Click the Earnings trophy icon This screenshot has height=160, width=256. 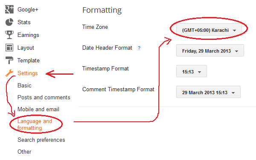click(x=9, y=35)
